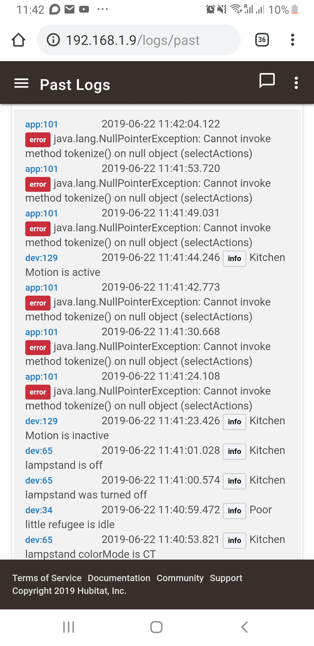The image size is (314, 646).
Task: Tap the Android recent apps button
Action: [69, 627]
